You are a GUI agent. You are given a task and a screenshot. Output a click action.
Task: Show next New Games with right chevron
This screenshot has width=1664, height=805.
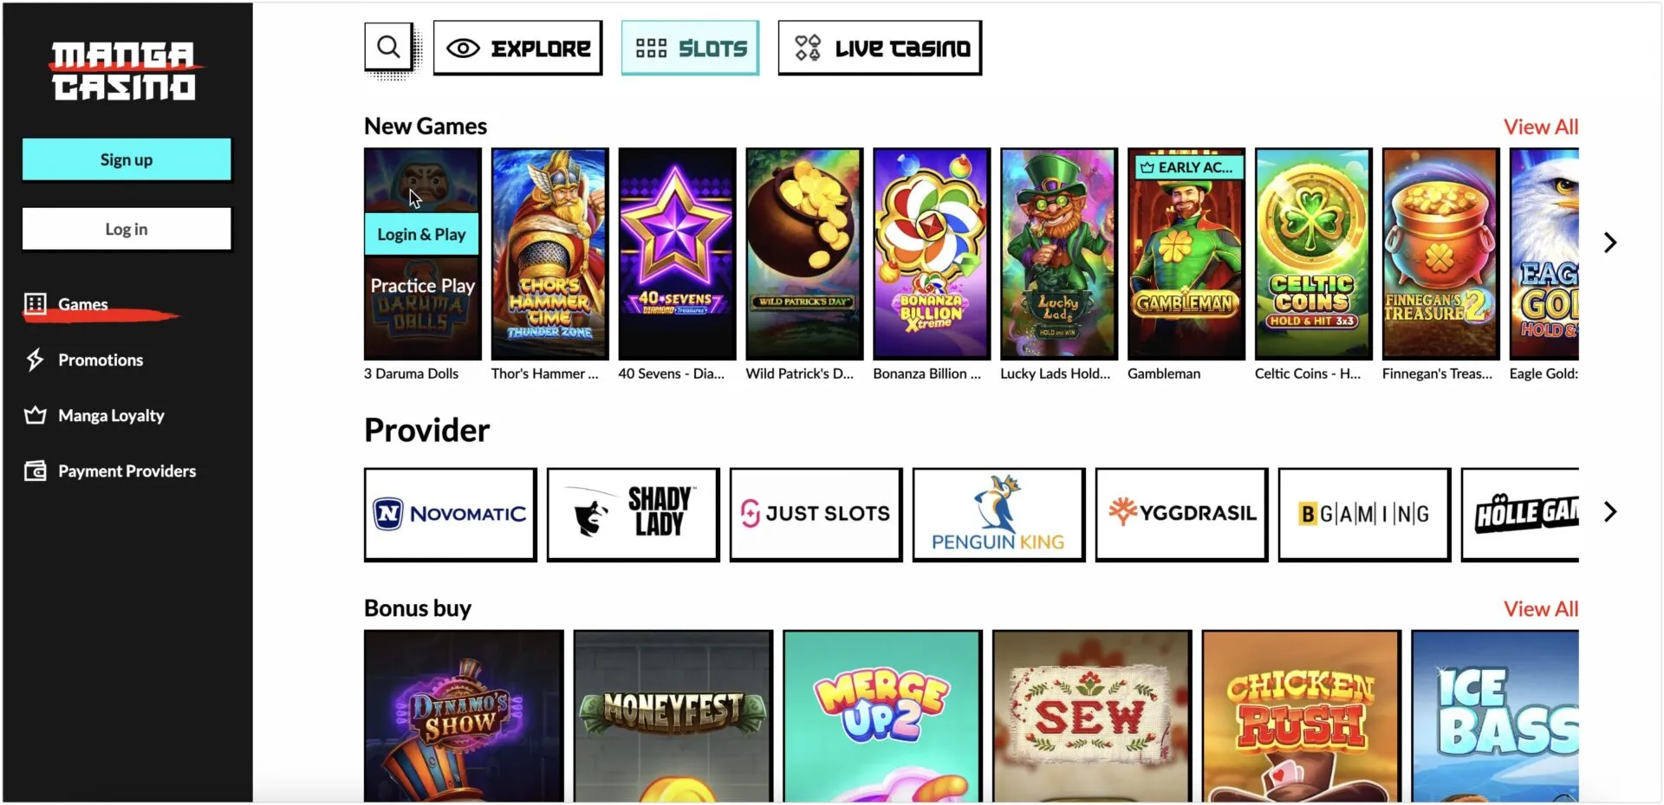[x=1610, y=243]
